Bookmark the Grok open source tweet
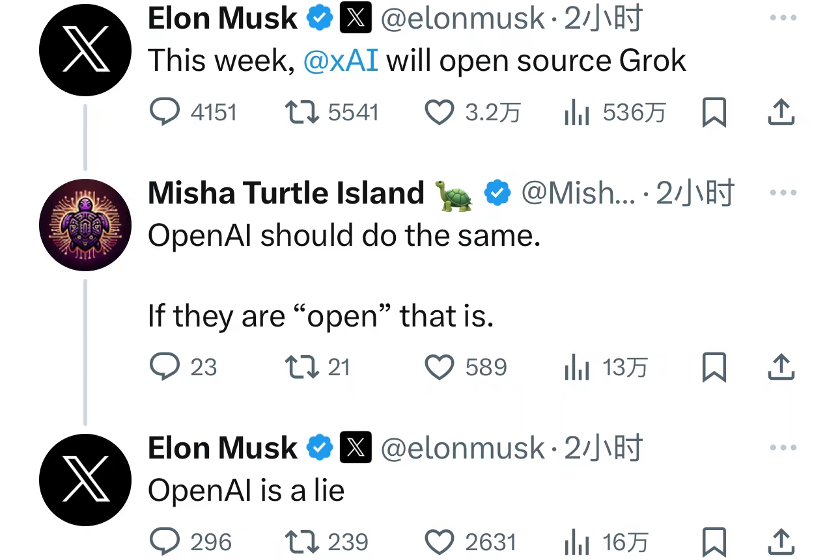Viewport: 840px width, 560px height. coord(714,113)
